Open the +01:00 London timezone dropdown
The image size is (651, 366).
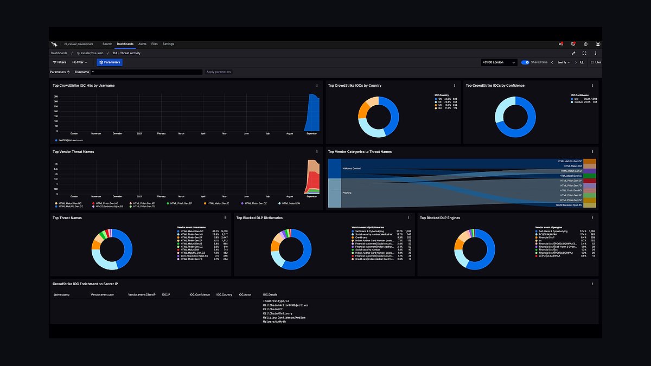(498, 62)
